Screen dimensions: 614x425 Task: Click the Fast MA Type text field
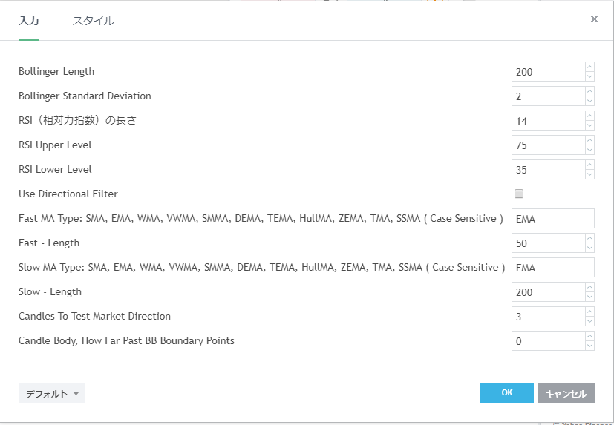(x=553, y=218)
